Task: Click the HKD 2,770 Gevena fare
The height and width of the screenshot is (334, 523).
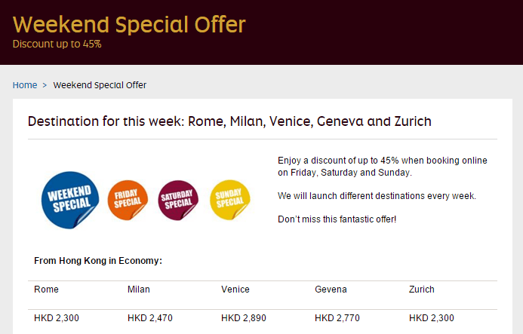Action: pos(337,318)
